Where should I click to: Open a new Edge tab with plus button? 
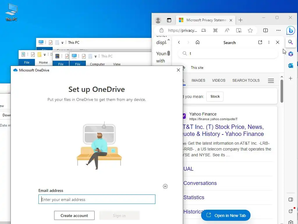(240, 20)
